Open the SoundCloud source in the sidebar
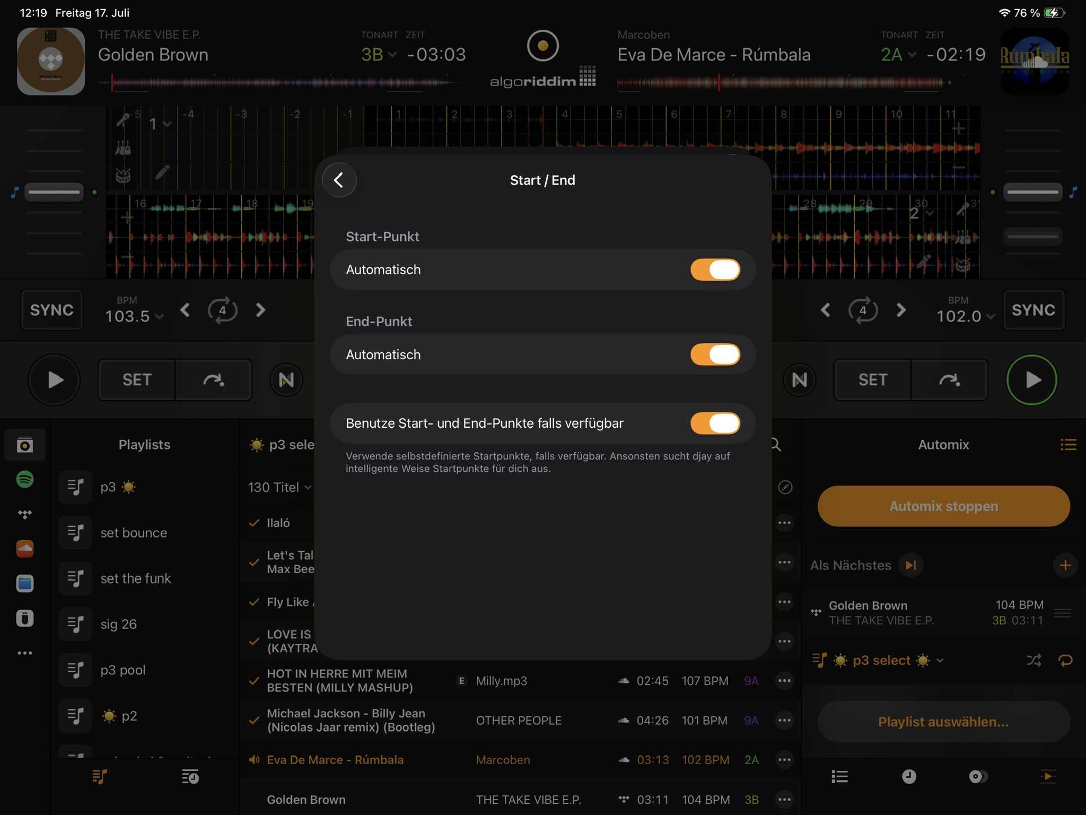This screenshot has width=1086, height=815. (25, 549)
